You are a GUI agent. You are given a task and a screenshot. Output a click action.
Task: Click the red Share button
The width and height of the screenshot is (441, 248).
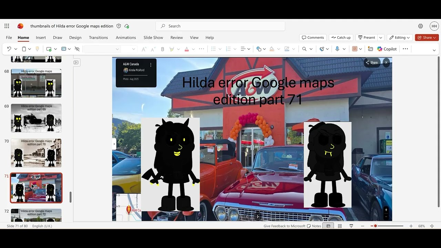[x=427, y=38]
